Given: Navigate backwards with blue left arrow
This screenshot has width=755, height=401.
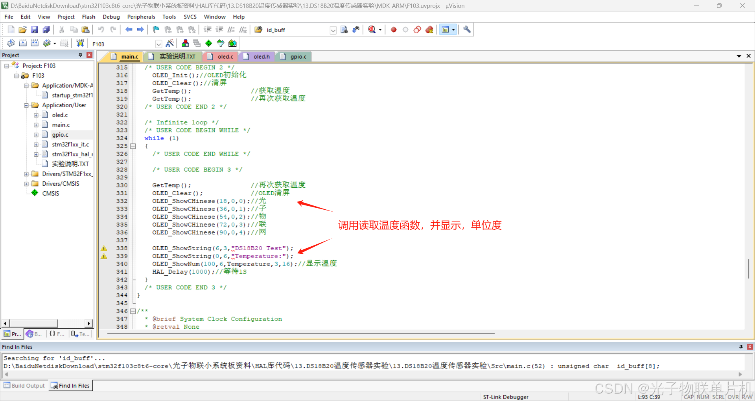Looking at the screenshot, I should (x=129, y=29).
